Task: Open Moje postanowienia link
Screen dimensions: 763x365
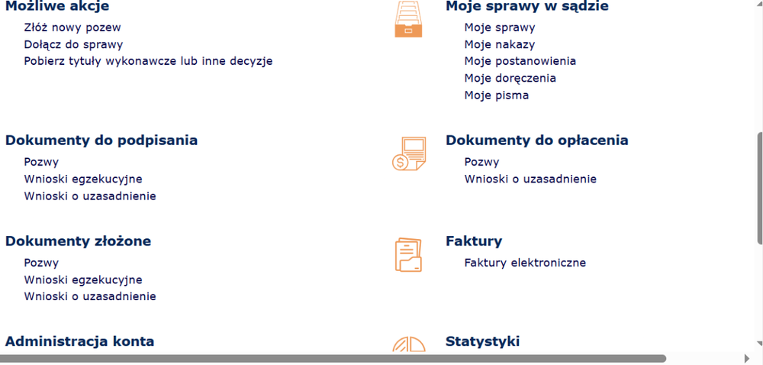Action: (520, 61)
